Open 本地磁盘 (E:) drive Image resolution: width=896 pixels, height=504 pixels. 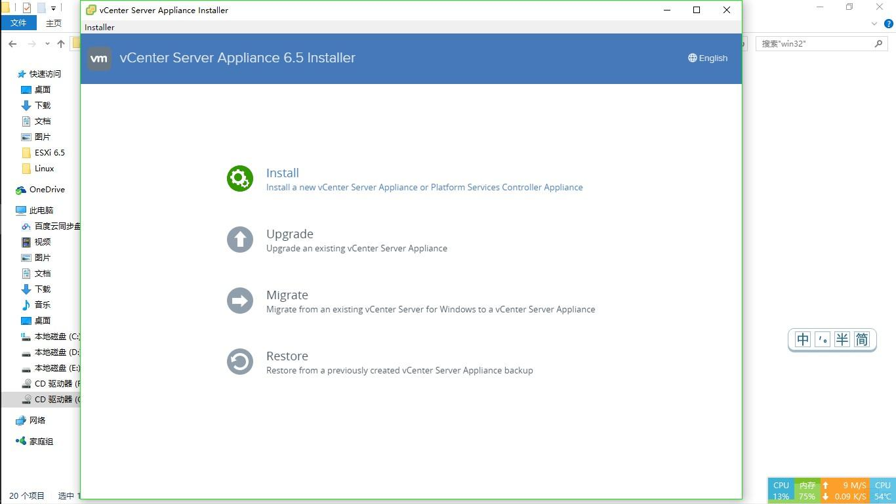[x=51, y=368]
